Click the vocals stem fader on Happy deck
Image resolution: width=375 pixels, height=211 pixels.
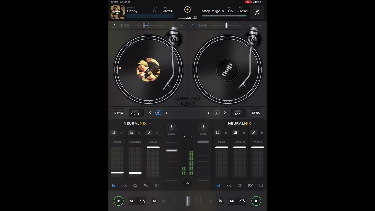[x=153, y=147]
